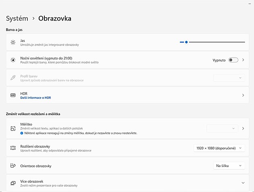The height and width of the screenshot is (192, 254).
Task: Click the blue info icon under Měřítko
Action: pyautogui.click(x=22, y=132)
